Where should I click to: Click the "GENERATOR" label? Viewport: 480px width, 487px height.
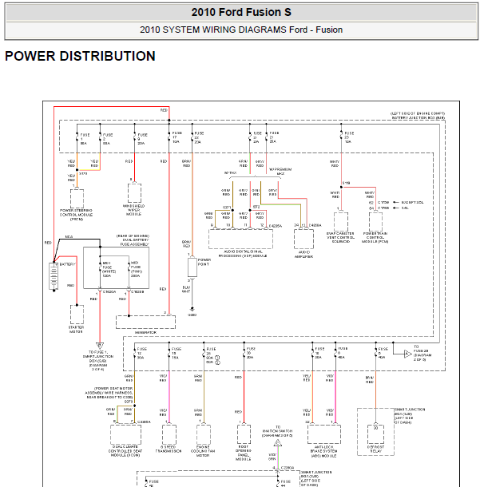coord(145,332)
